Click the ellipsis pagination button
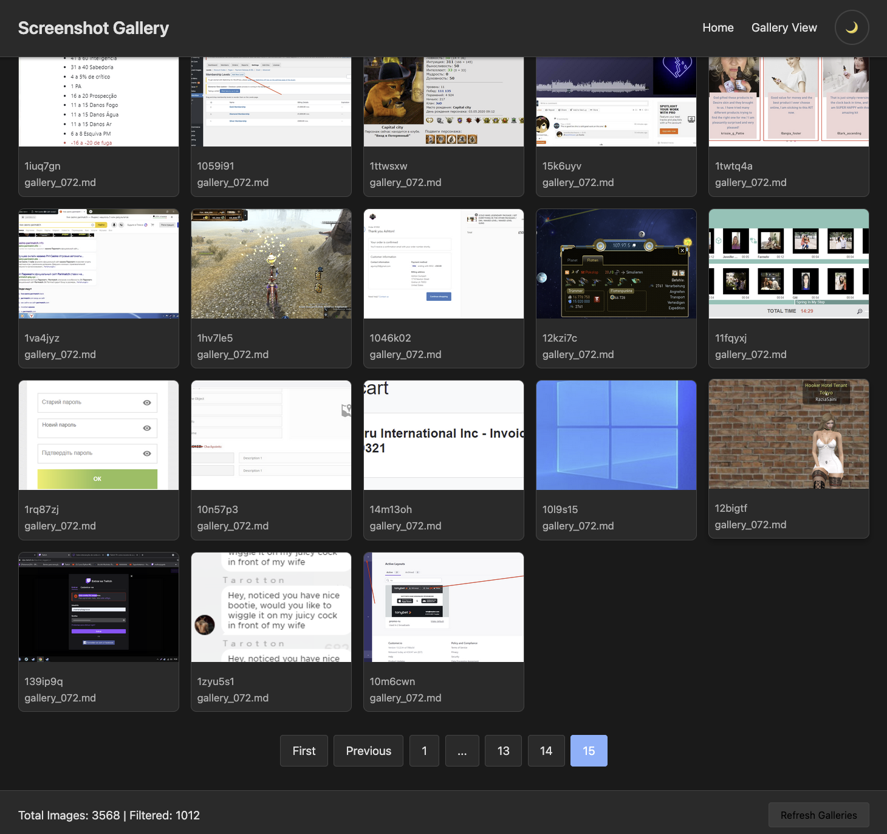The width and height of the screenshot is (887, 834). 462,751
